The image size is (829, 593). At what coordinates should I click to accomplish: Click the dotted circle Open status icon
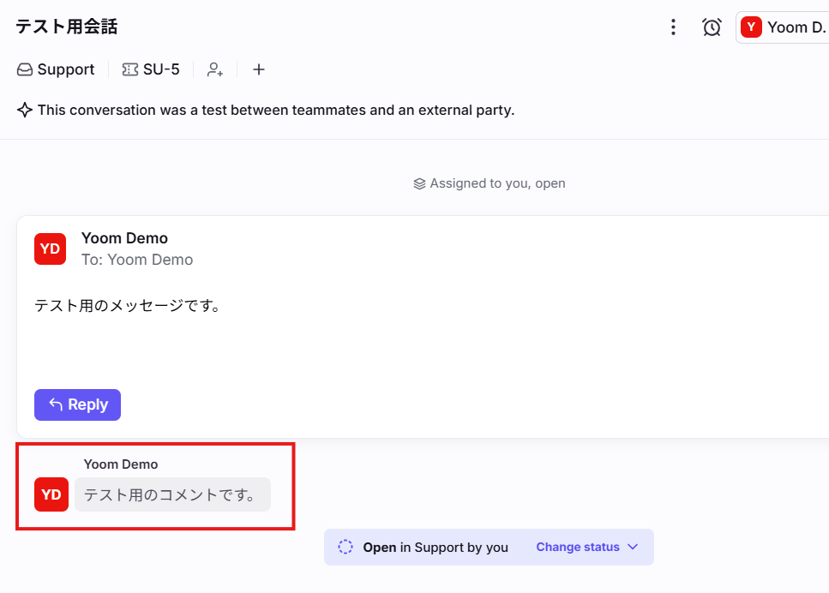345,547
